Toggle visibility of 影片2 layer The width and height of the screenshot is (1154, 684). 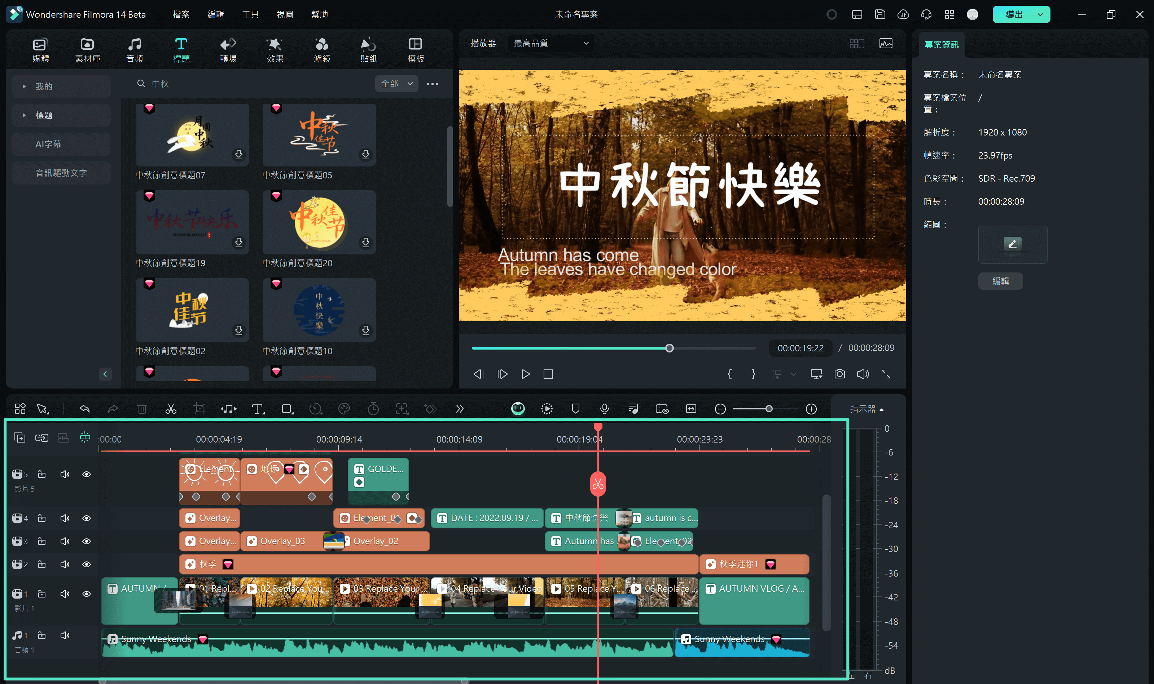(86, 564)
